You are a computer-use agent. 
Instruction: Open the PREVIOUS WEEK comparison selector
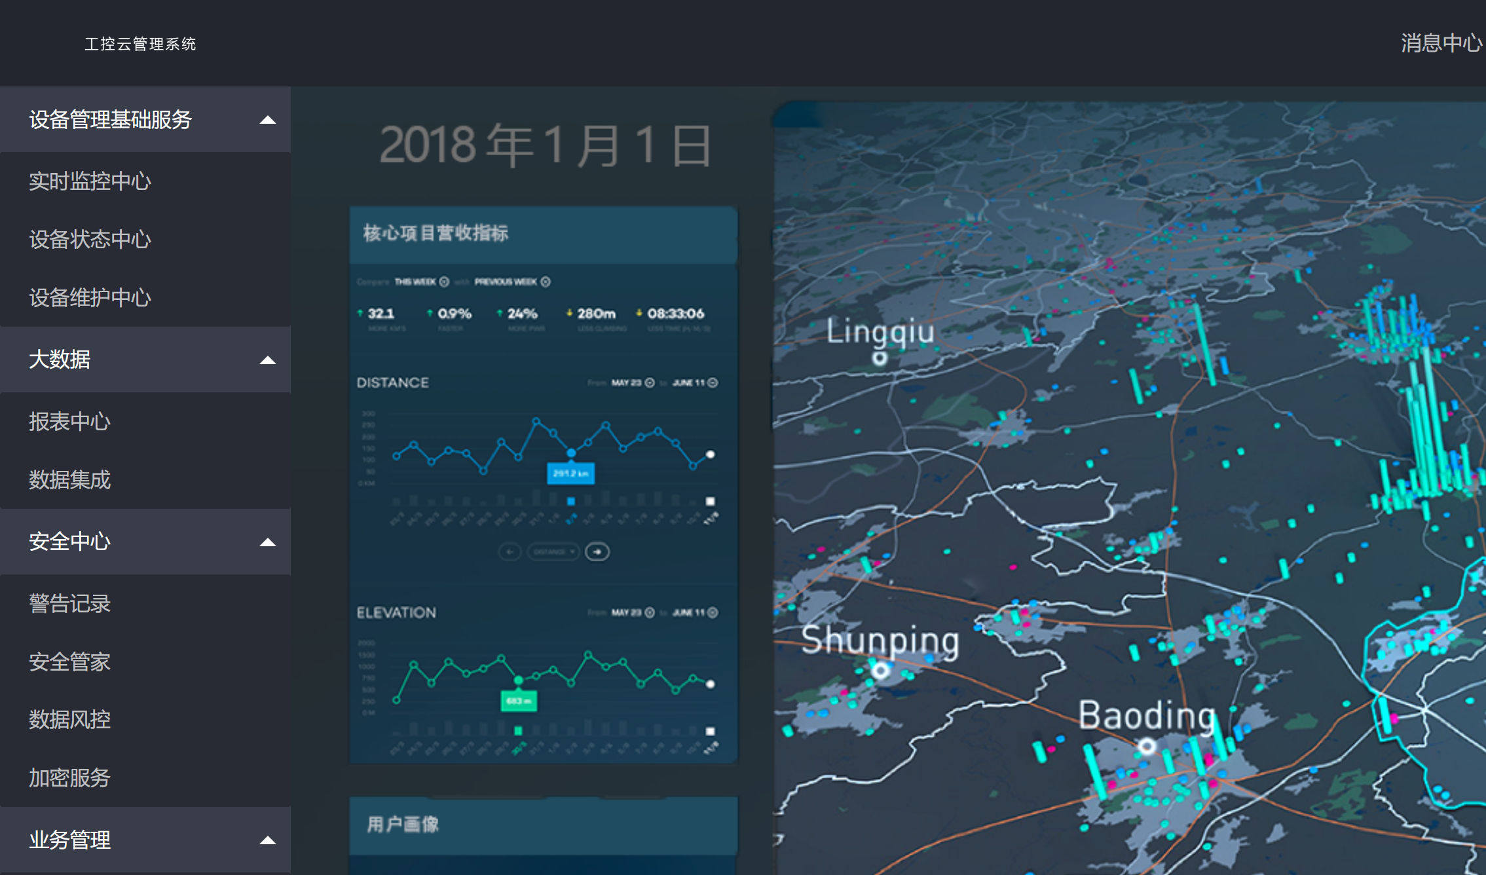coord(546,282)
